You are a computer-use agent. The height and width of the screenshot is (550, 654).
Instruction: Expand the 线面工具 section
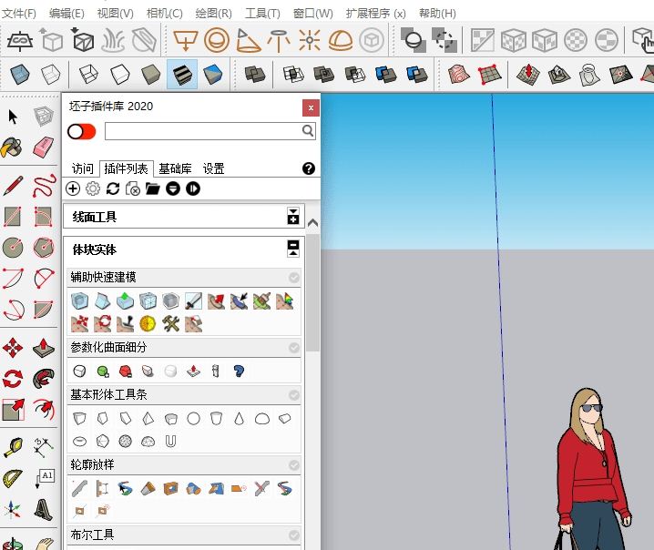[292, 217]
